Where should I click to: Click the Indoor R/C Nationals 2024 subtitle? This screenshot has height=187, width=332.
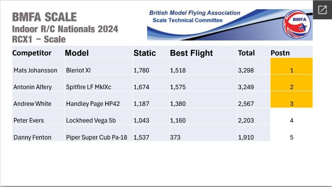(x=65, y=29)
